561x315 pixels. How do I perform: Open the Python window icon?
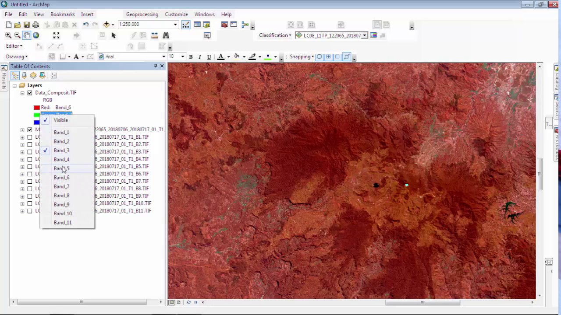point(234,25)
